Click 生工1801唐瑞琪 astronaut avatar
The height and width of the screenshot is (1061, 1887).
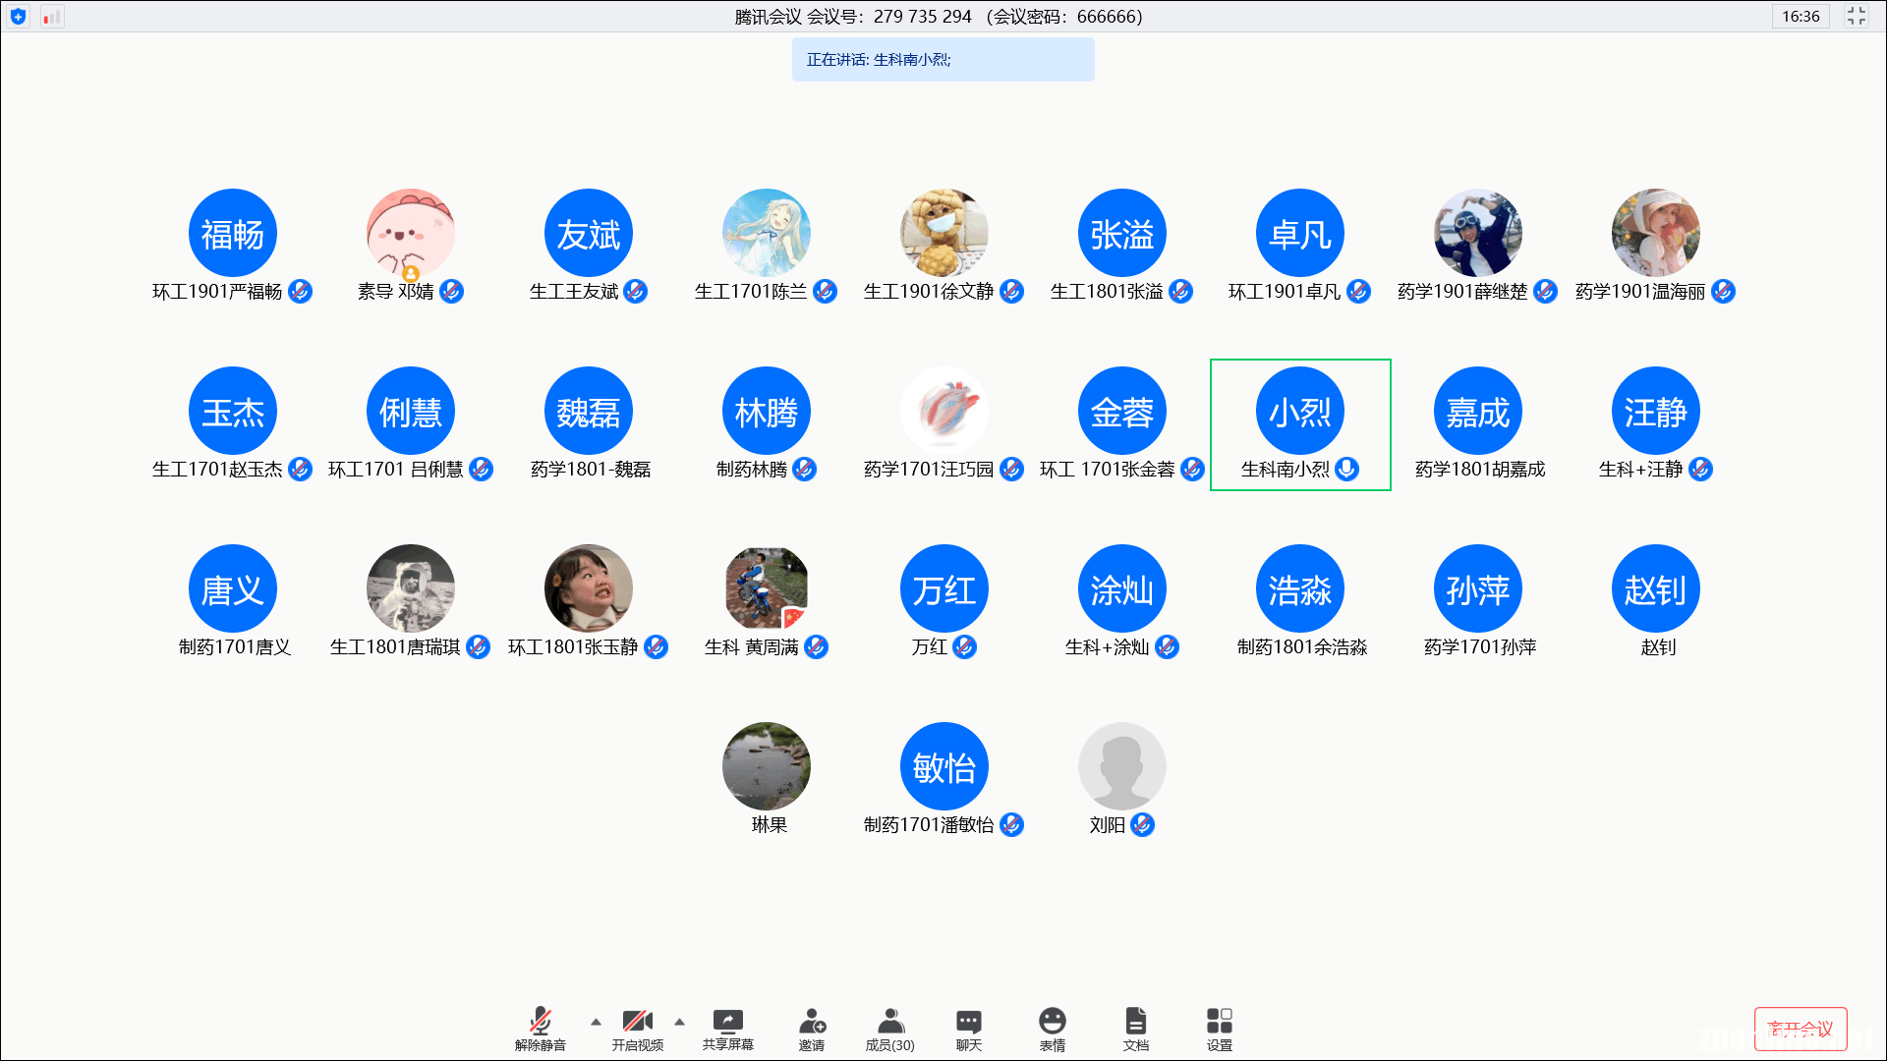tap(410, 587)
